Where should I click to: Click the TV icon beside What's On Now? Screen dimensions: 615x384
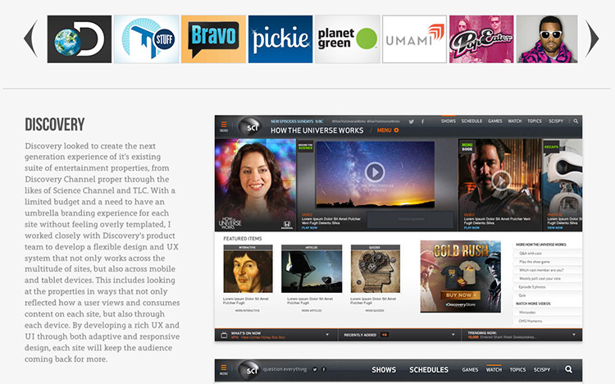pyautogui.click(x=224, y=336)
